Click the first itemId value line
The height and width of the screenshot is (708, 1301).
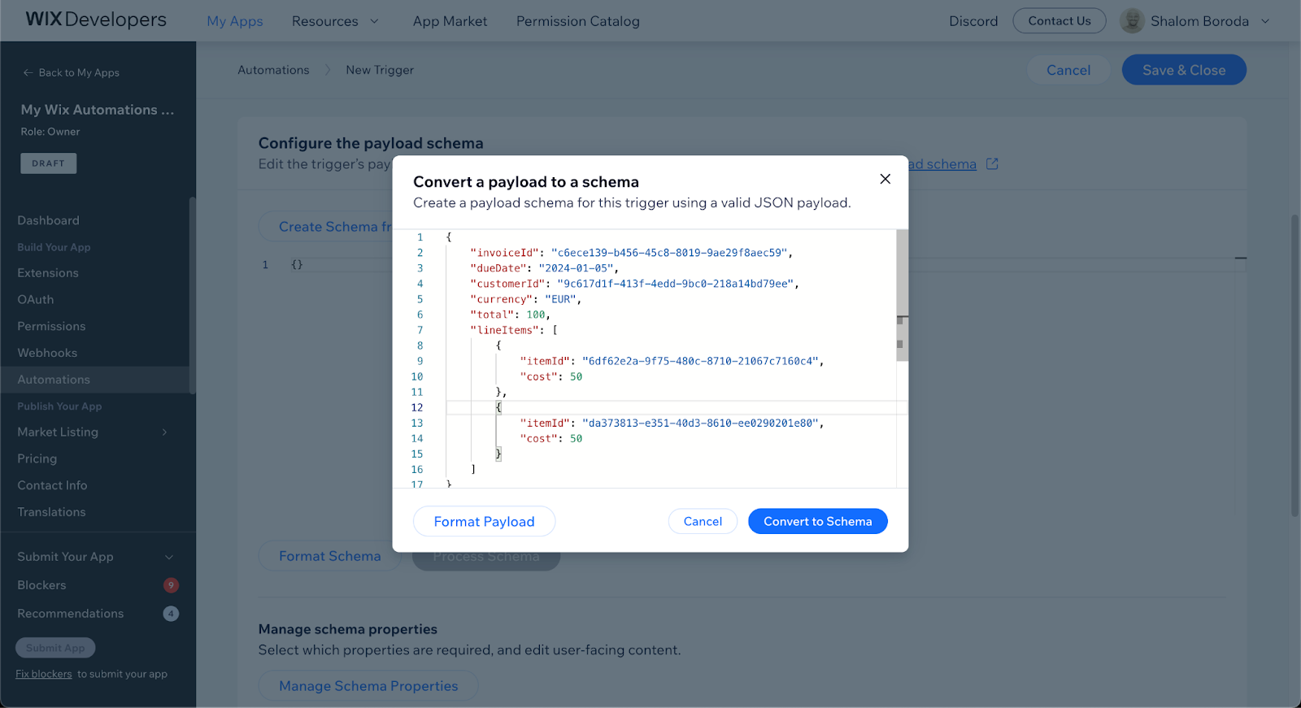[x=672, y=361]
